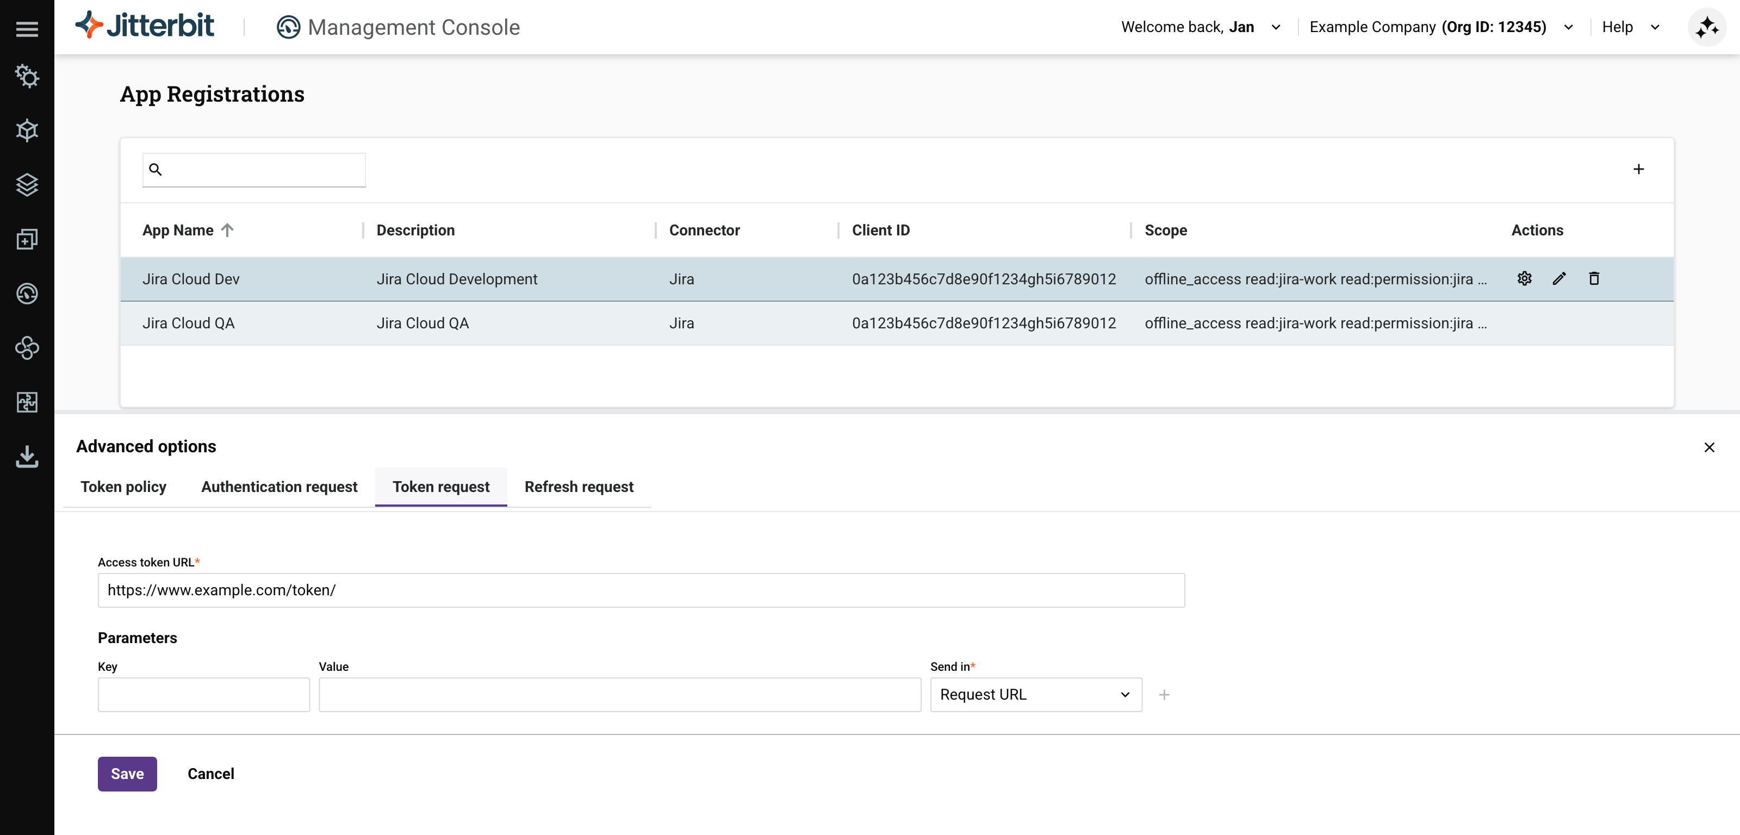Click the layers icon in sidebar
Image resolution: width=1740 pixels, height=835 pixels.
pyautogui.click(x=27, y=184)
